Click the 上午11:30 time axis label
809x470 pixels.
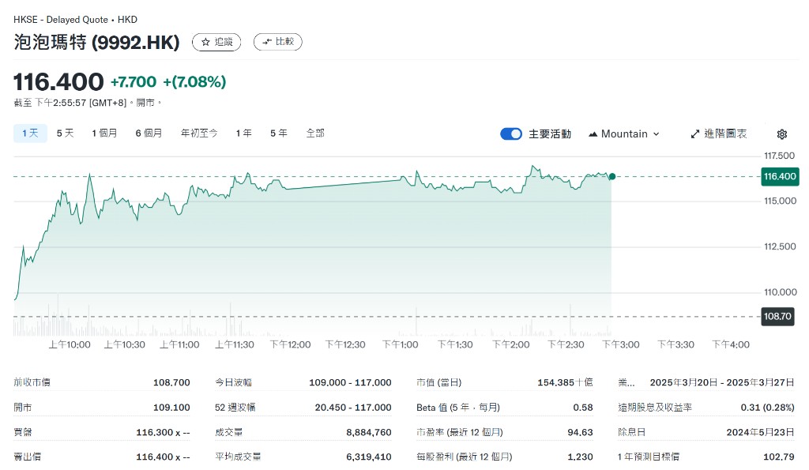[235, 344]
